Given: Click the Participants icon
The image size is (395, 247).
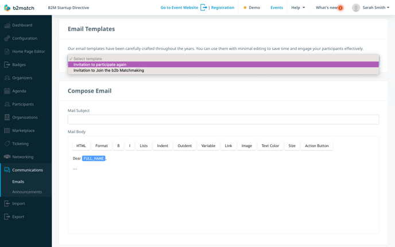Looking at the screenshot, I should click(x=7, y=104).
